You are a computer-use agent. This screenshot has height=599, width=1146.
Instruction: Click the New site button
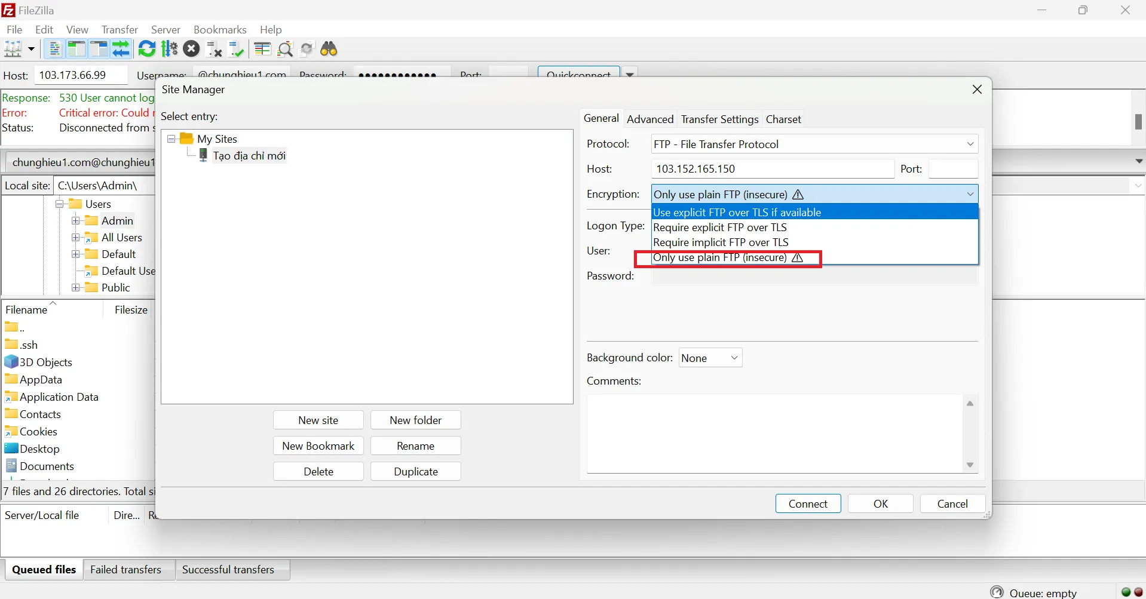coord(318,420)
